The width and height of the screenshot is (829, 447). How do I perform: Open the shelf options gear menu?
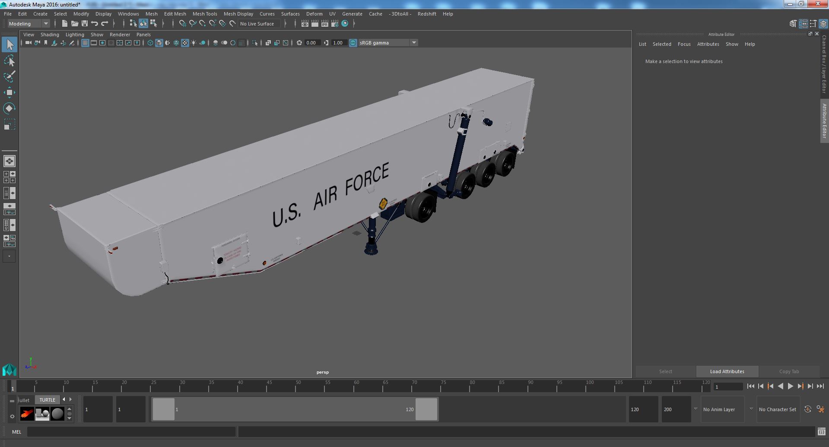[x=12, y=416]
